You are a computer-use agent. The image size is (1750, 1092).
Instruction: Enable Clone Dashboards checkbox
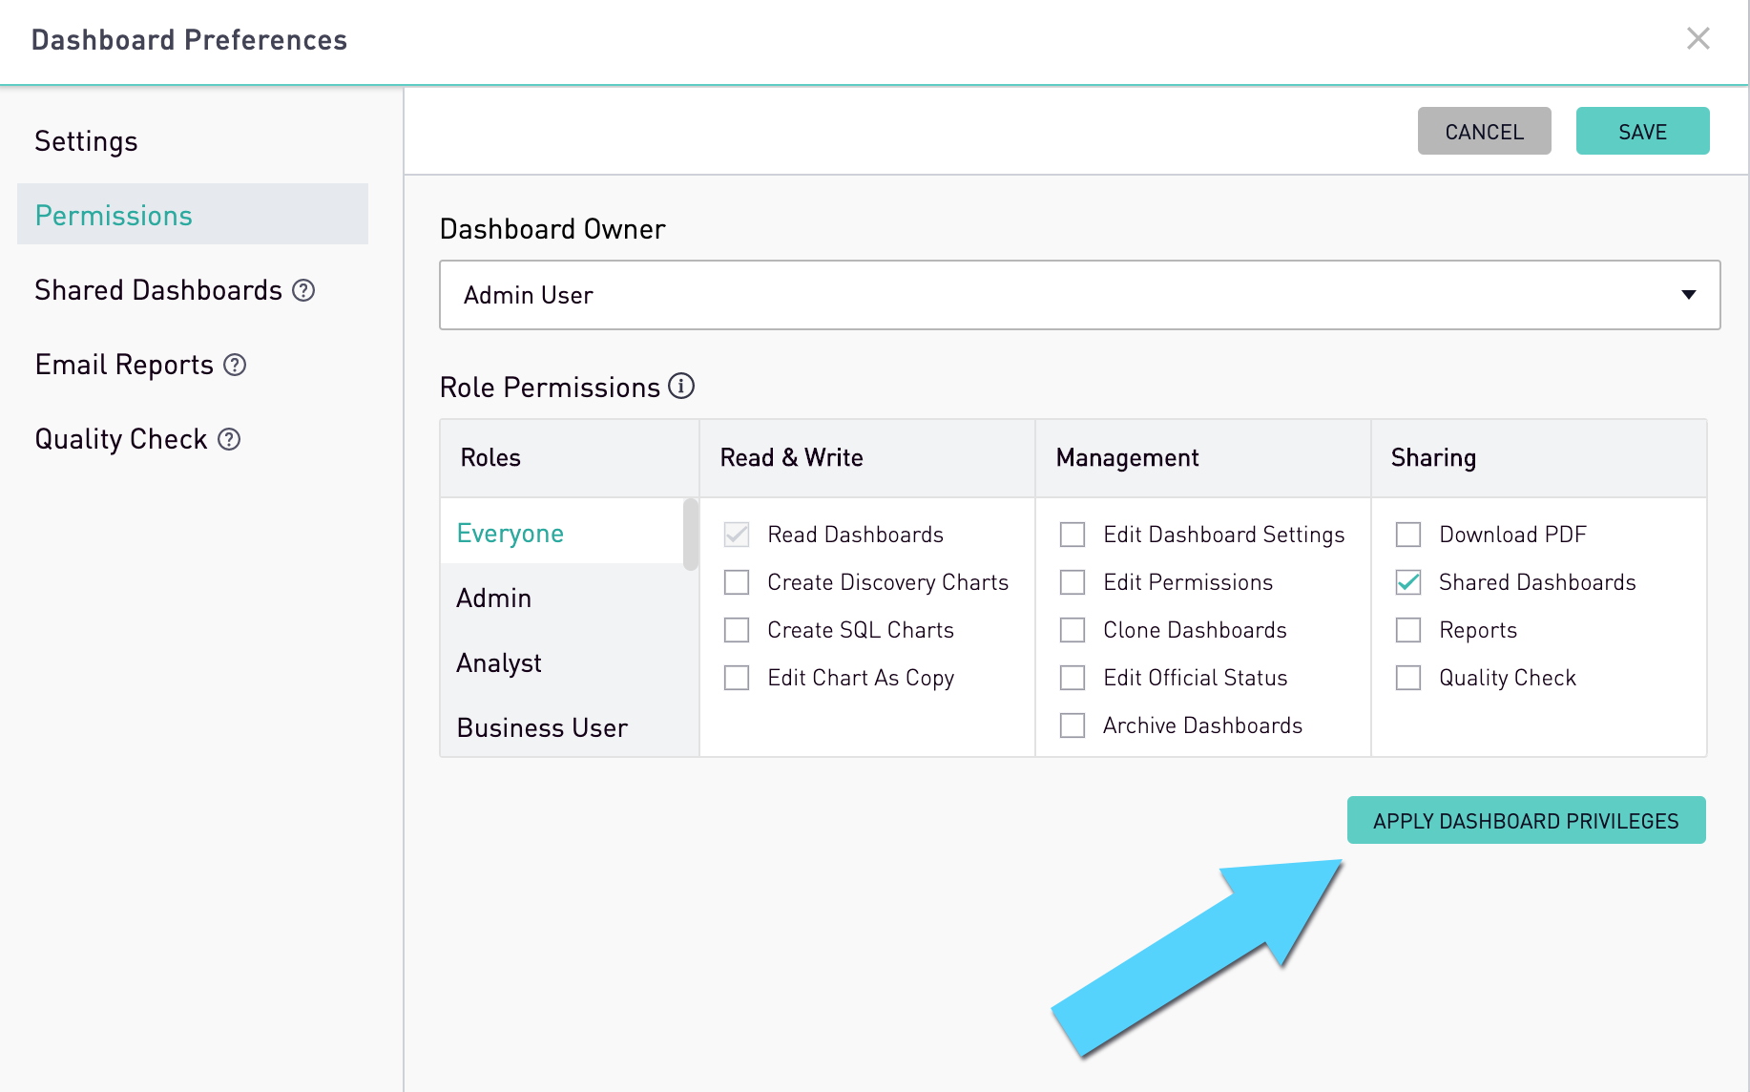click(x=1073, y=630)
